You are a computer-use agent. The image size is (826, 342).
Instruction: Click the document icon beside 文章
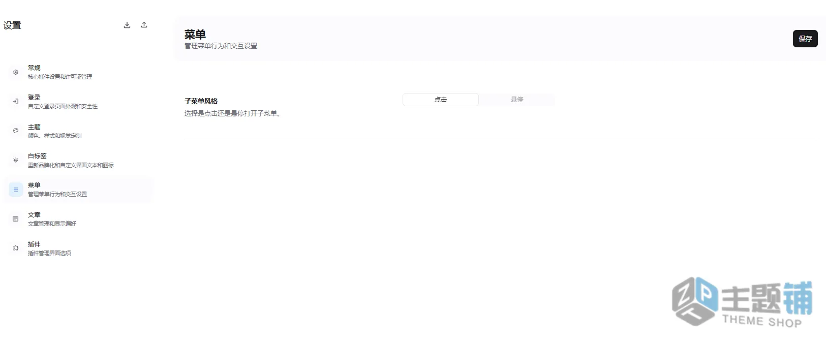tap(16, 219)
